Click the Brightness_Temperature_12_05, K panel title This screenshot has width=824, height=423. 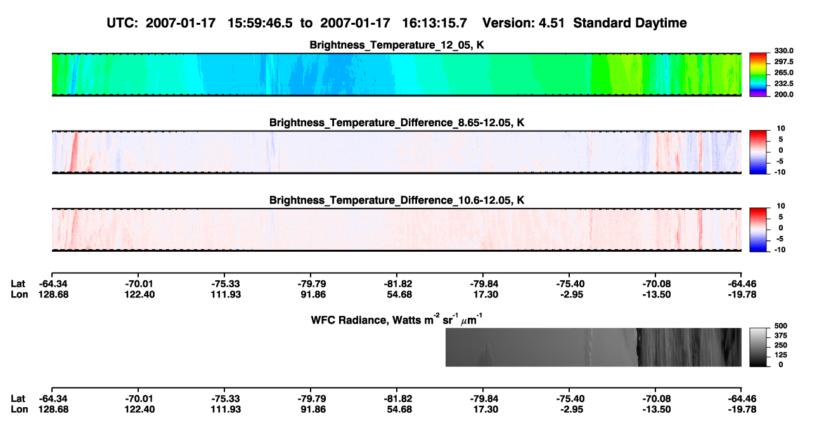pos(397,45)
